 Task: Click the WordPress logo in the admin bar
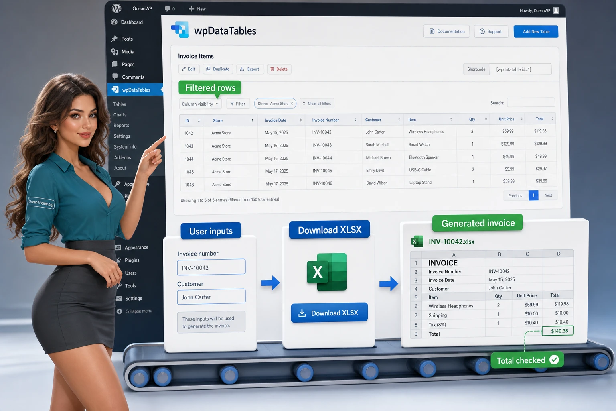[x=117, y=8]
